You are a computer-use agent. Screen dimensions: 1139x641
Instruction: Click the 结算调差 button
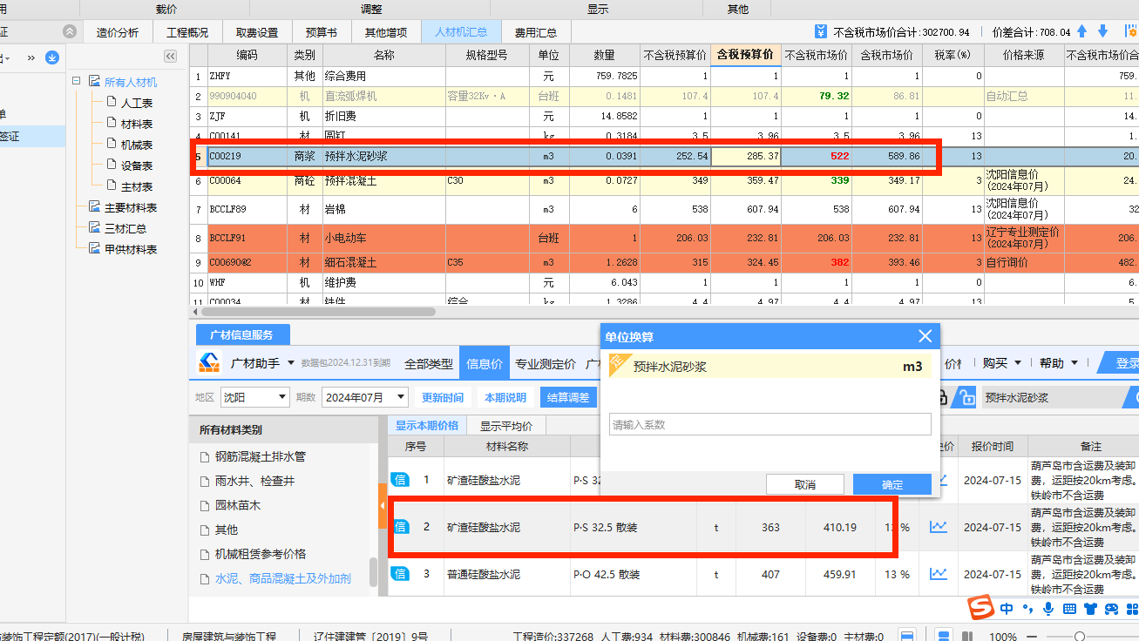568,397
